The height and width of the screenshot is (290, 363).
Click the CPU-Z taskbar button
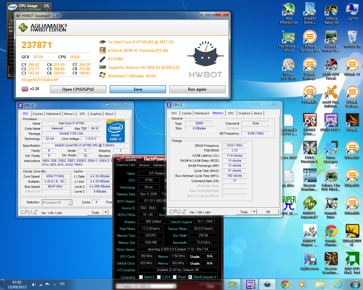pos(251,284)
